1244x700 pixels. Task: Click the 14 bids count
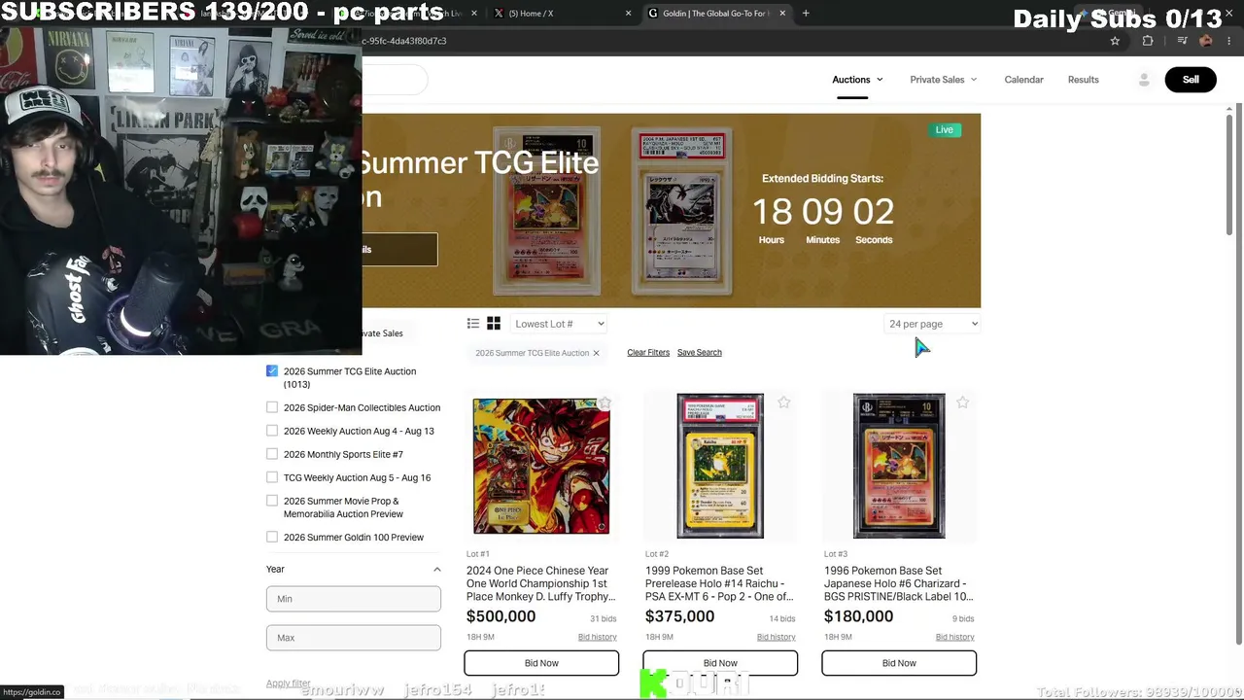(782, 619)
